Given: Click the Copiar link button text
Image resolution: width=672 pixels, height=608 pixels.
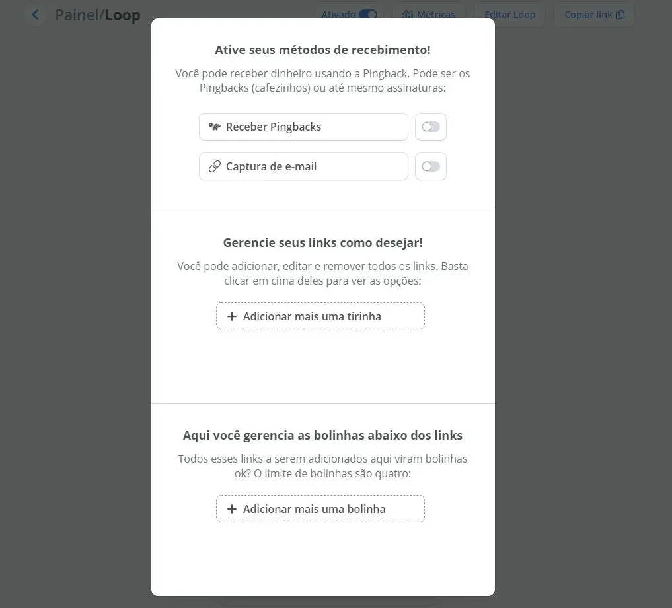Looking at the screenshot, I should point(588,15).
